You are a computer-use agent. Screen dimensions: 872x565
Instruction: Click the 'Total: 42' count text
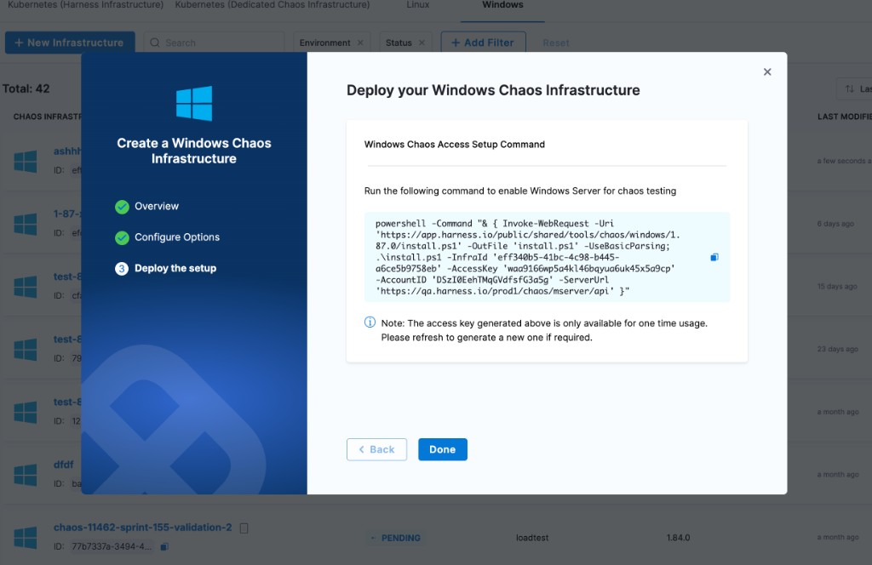[26, 88]
